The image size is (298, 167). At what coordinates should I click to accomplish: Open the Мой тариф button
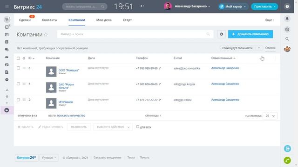point(233,6)
